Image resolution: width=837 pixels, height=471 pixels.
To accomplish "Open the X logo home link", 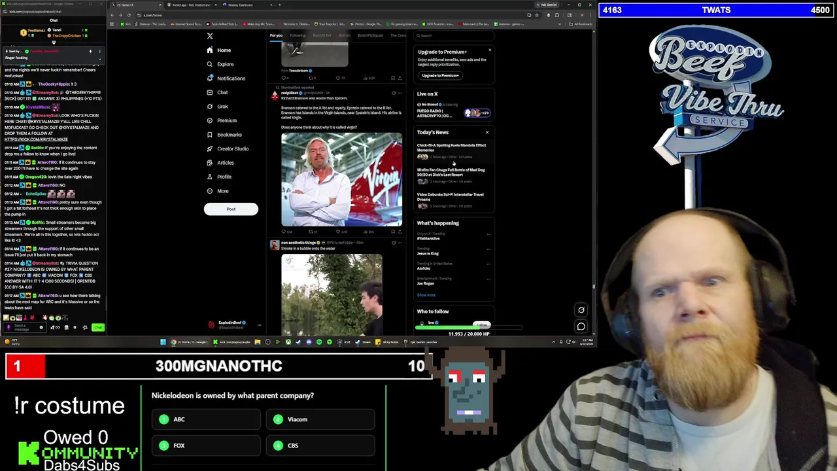I will pyautogui.click(x=210, y=36).
